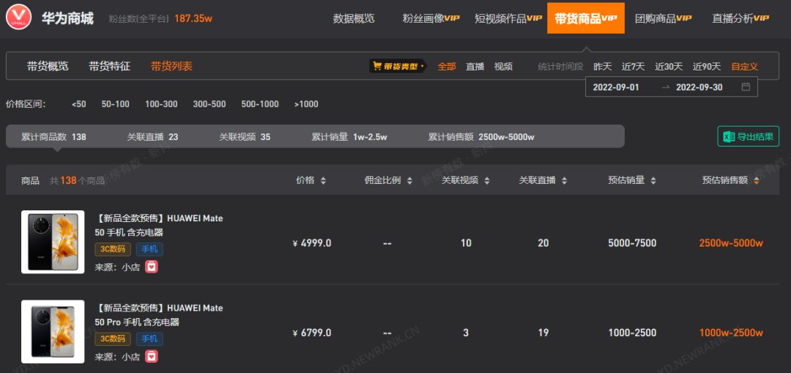791x373 pixels.
Task: Filter type by 直播
Action: point(475,66)
